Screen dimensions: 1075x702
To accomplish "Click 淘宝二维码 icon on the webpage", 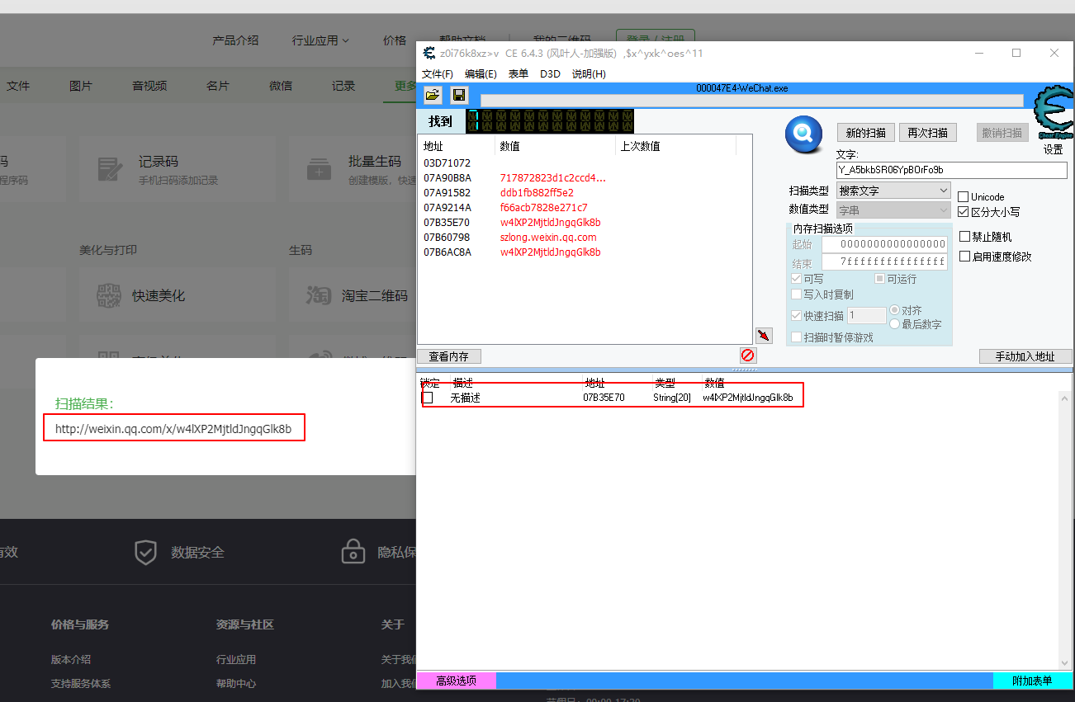I will [x=319, y=294].
